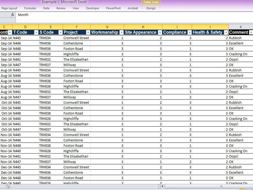This screenshot has height=190, width=253.
Task: Click the Health & Safety header cell
Action: (x=210, y=32)
